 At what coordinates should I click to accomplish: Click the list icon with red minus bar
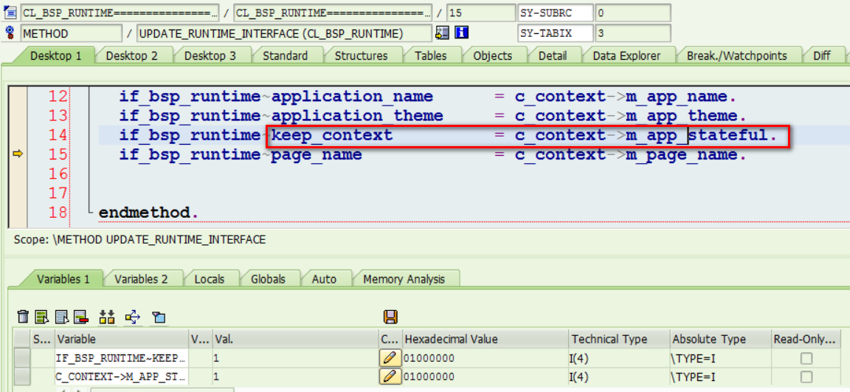(x=81, y=317)
